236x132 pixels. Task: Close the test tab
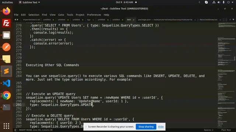pos(133,20)
